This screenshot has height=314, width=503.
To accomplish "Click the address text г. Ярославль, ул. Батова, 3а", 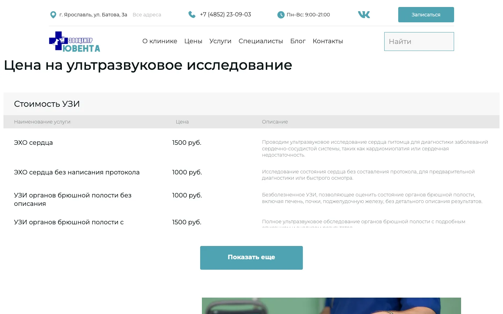I will click(93, 15).
